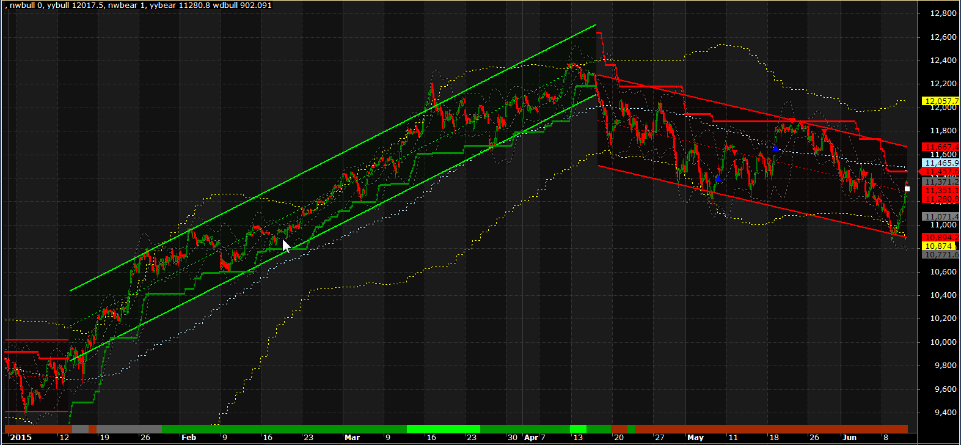Click the Jun month label on date axis

pyautogui.click(x=849, y=438)
